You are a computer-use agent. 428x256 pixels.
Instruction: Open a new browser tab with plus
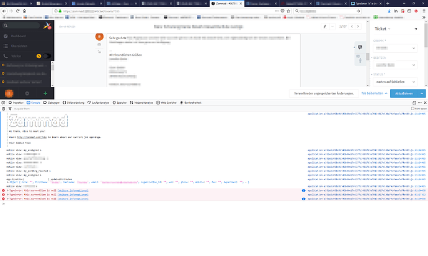(x=388, y=4)
